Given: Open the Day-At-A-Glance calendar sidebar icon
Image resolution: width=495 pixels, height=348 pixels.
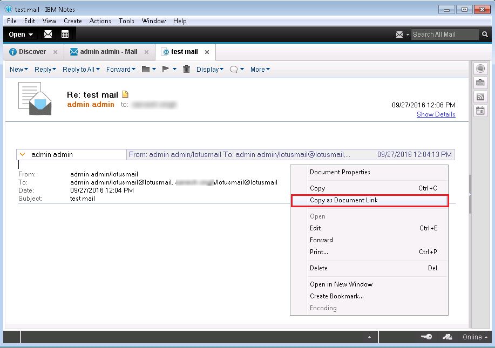Looking at the screenshot, I should [x=480, y=111].
